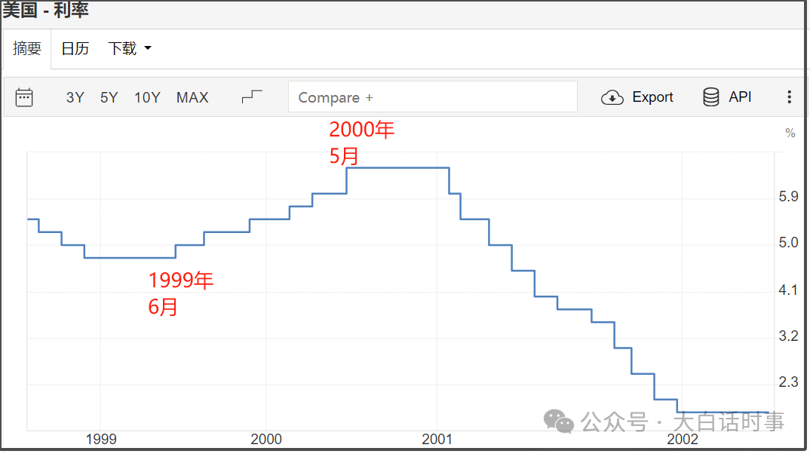This screenshot has height=454, width=810.
Task: Select the 5Y time range
Action: (109, 97)
